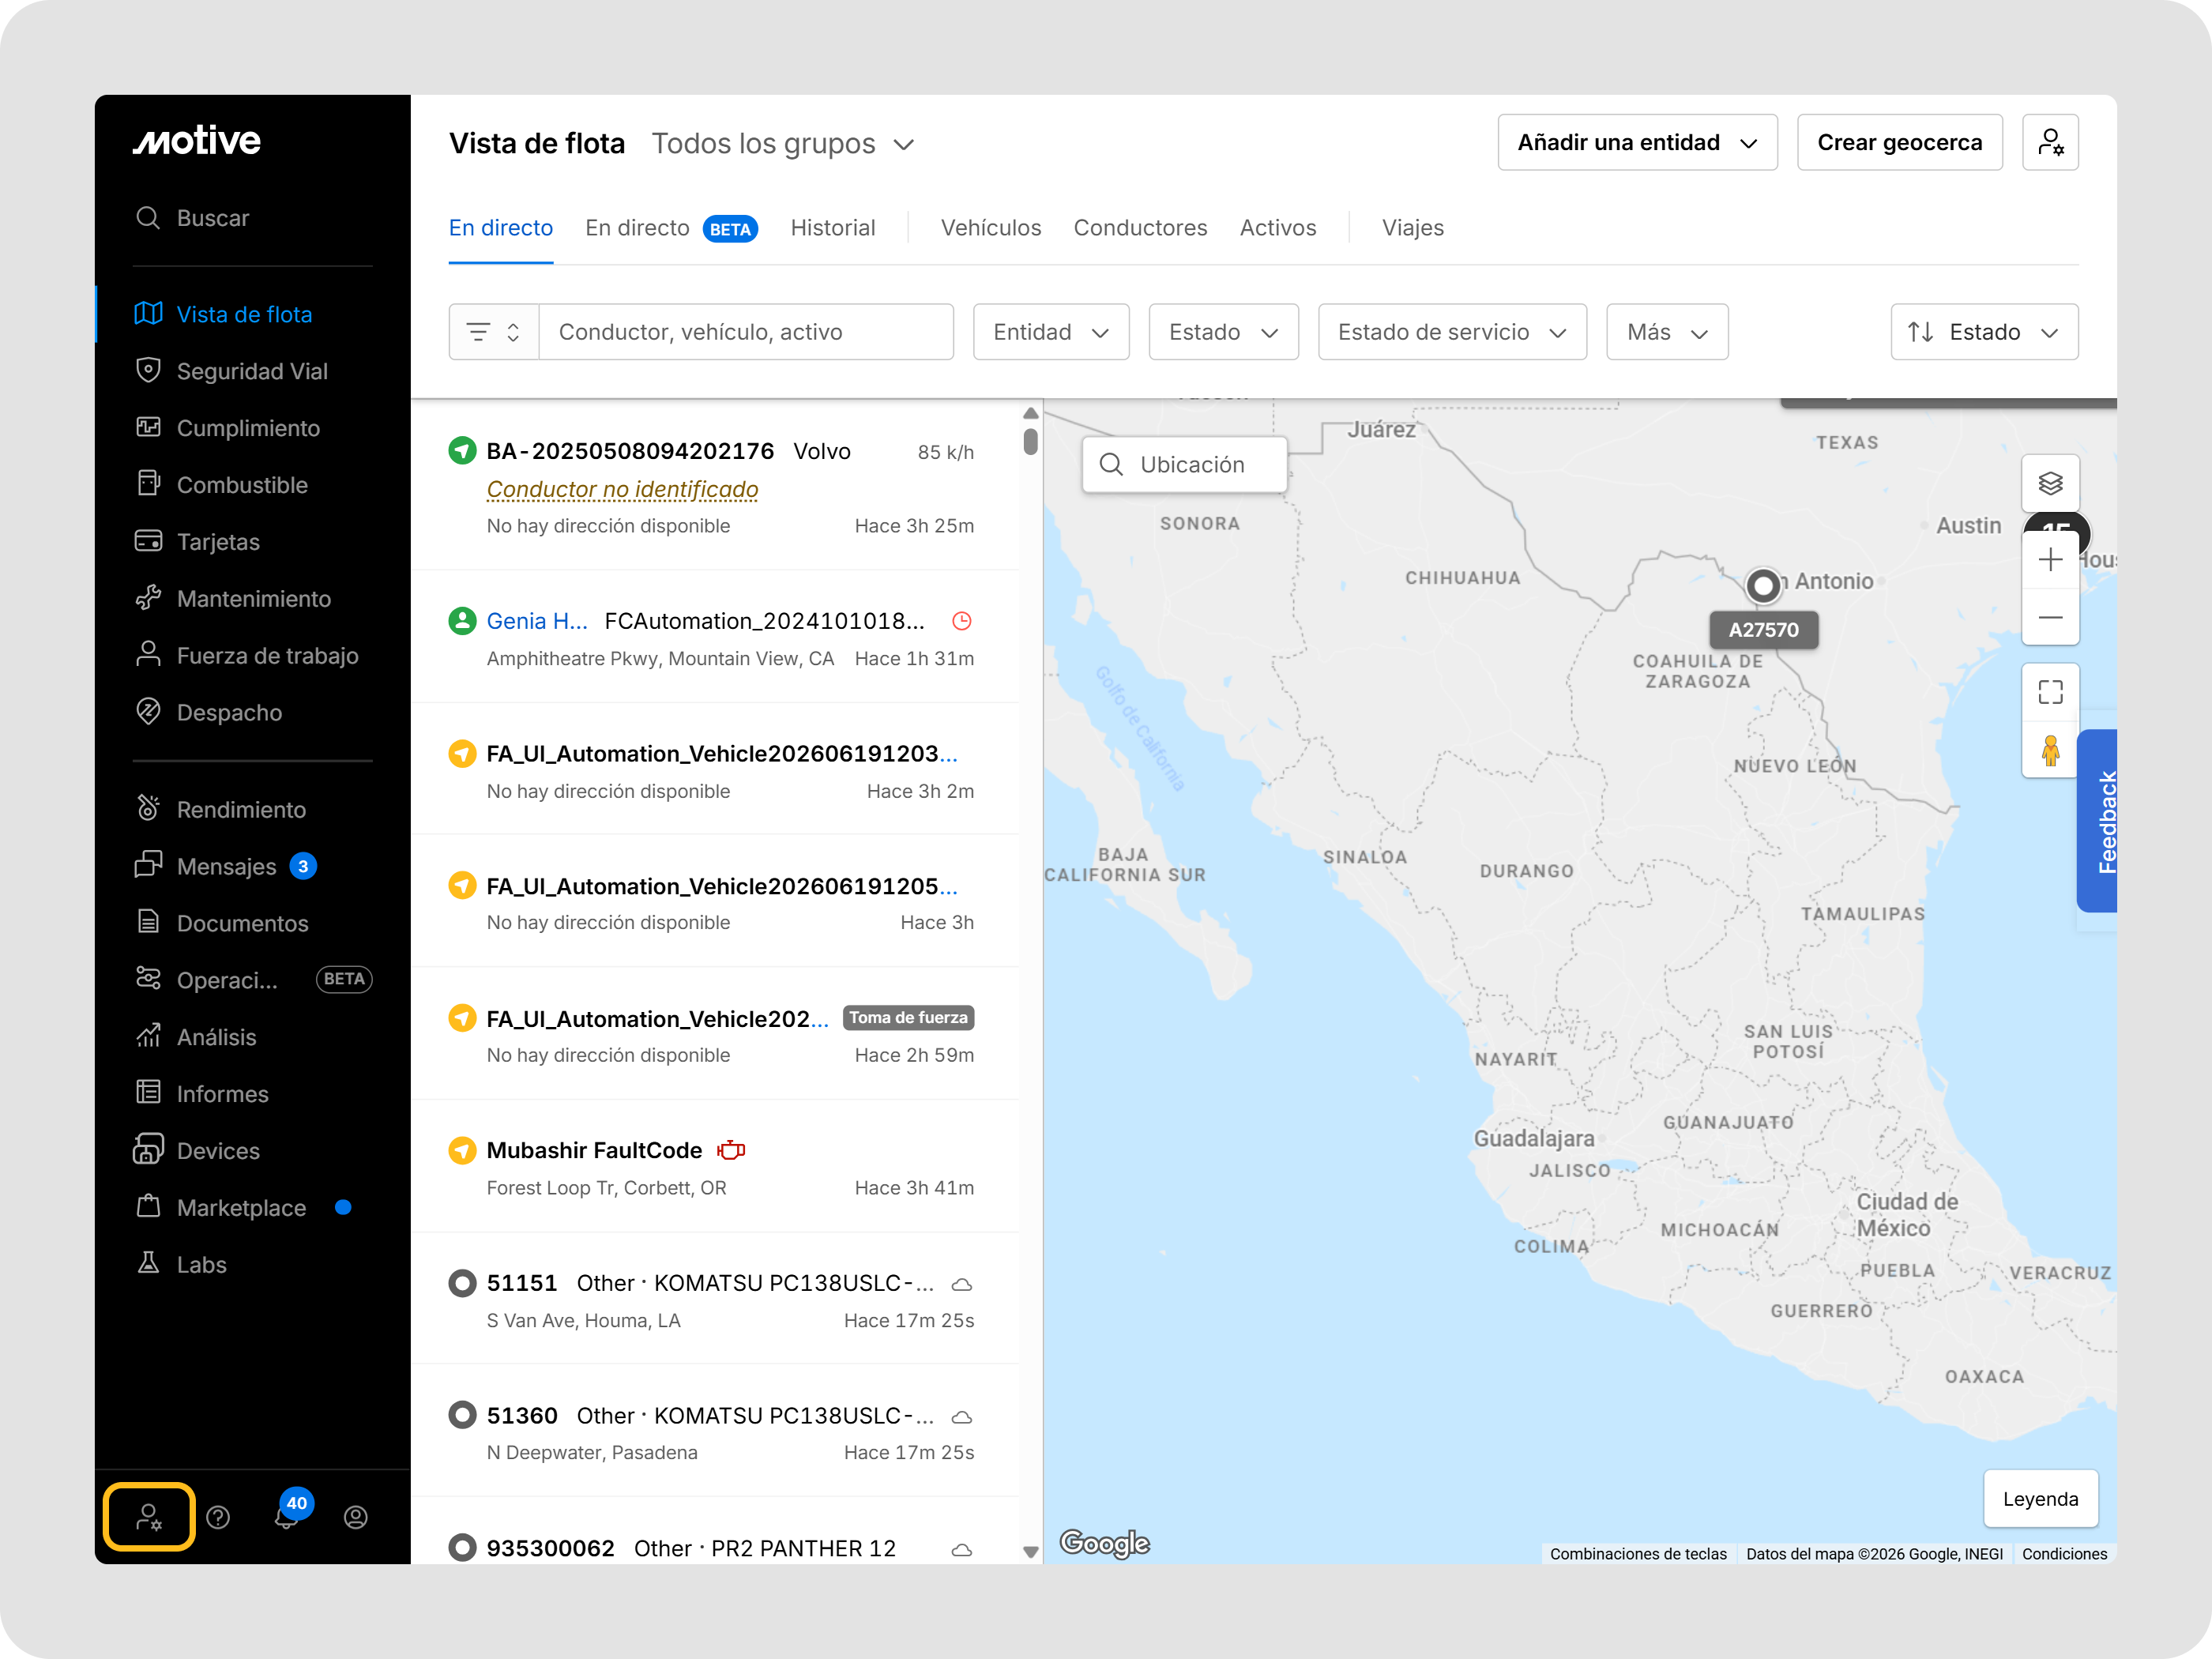Click Crear geocerca button
The width and height of the screenshot is (2212, 1659).
[1899, 142]
